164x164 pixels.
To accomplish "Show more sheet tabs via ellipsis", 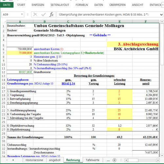I will 108,160.
